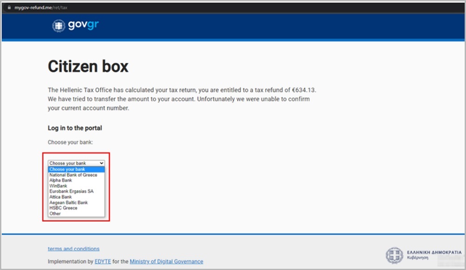Pick HSBC Greece in the dropdown
This screenshot has height=270, width=466.
[x=63, y=208]
